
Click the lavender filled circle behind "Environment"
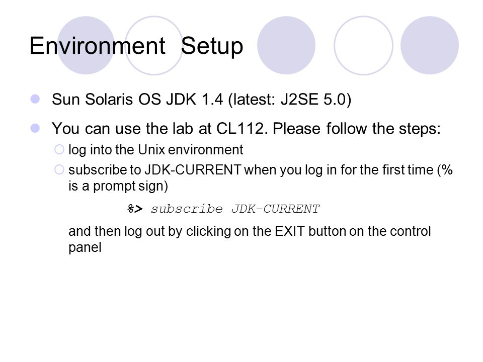[86, 45]
